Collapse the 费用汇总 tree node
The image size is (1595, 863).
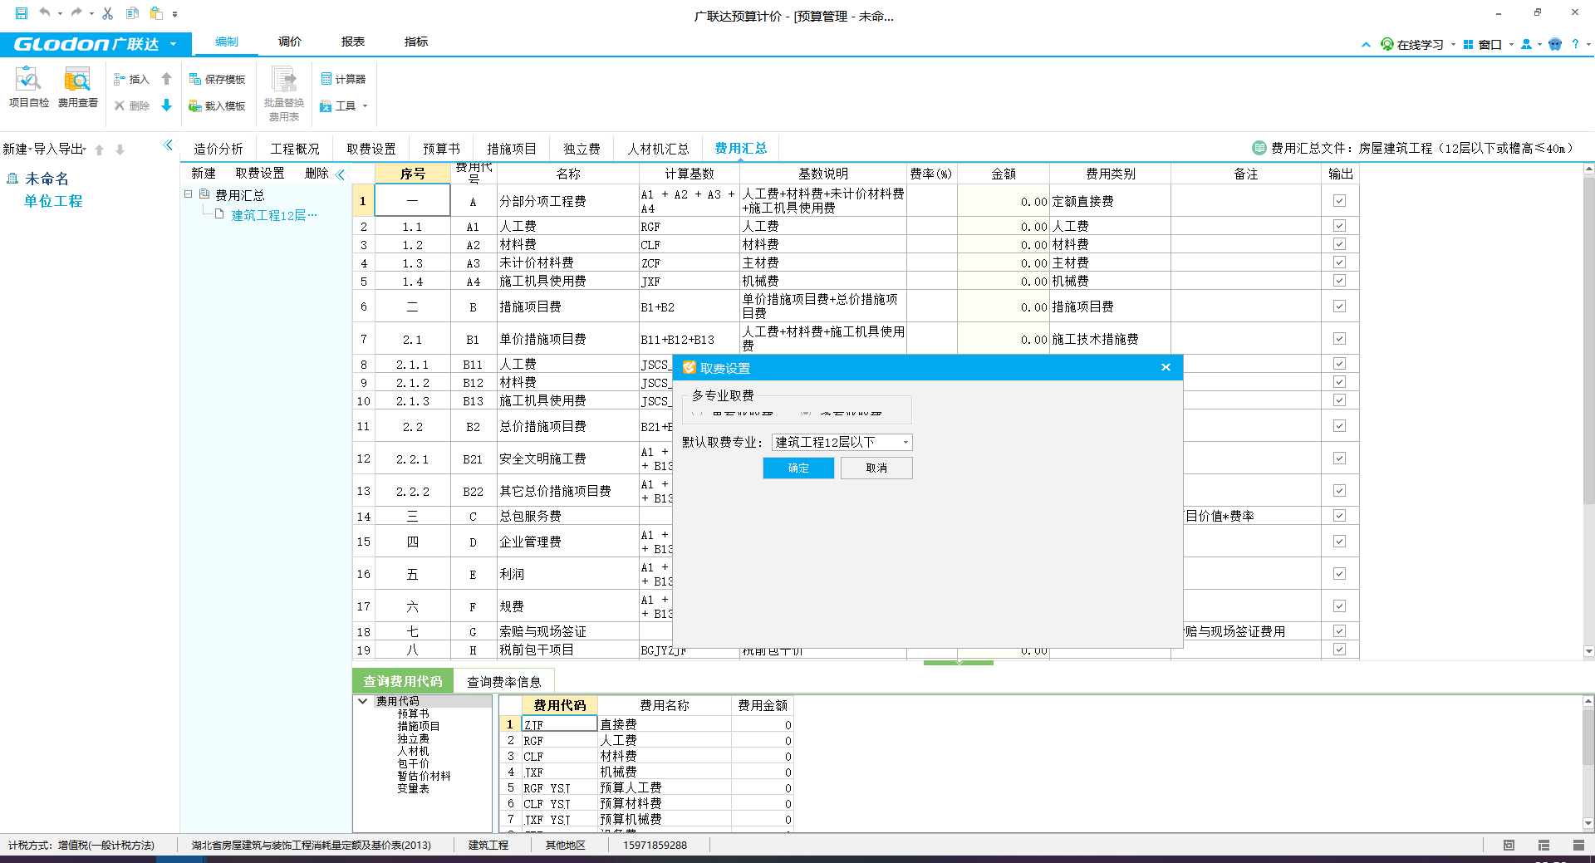coord(189,194)
